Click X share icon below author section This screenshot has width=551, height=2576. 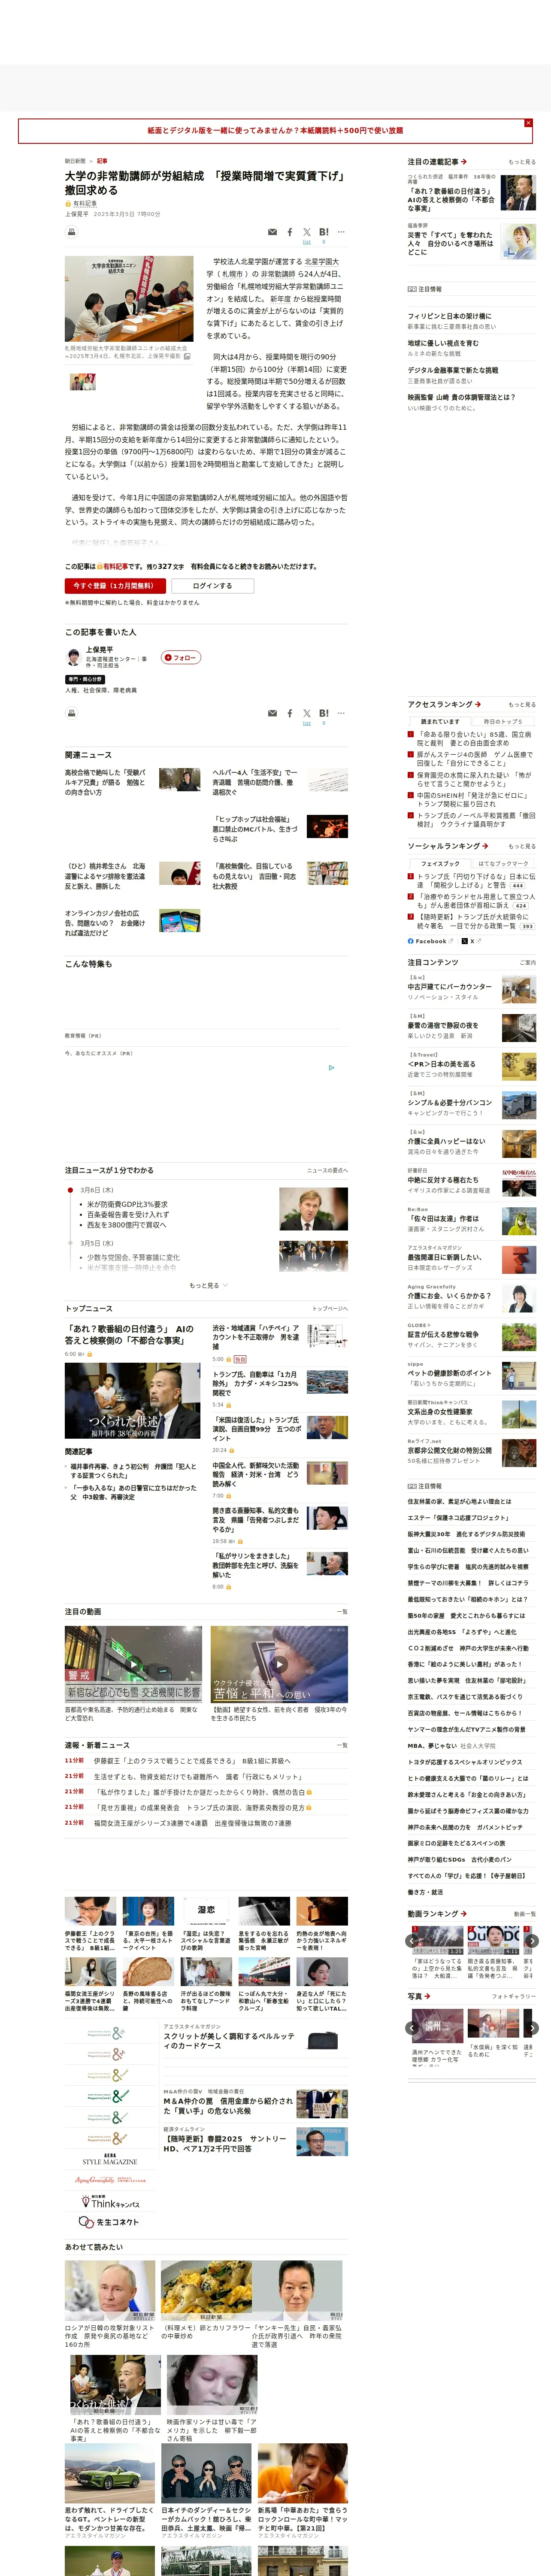(x=307, y=713)
